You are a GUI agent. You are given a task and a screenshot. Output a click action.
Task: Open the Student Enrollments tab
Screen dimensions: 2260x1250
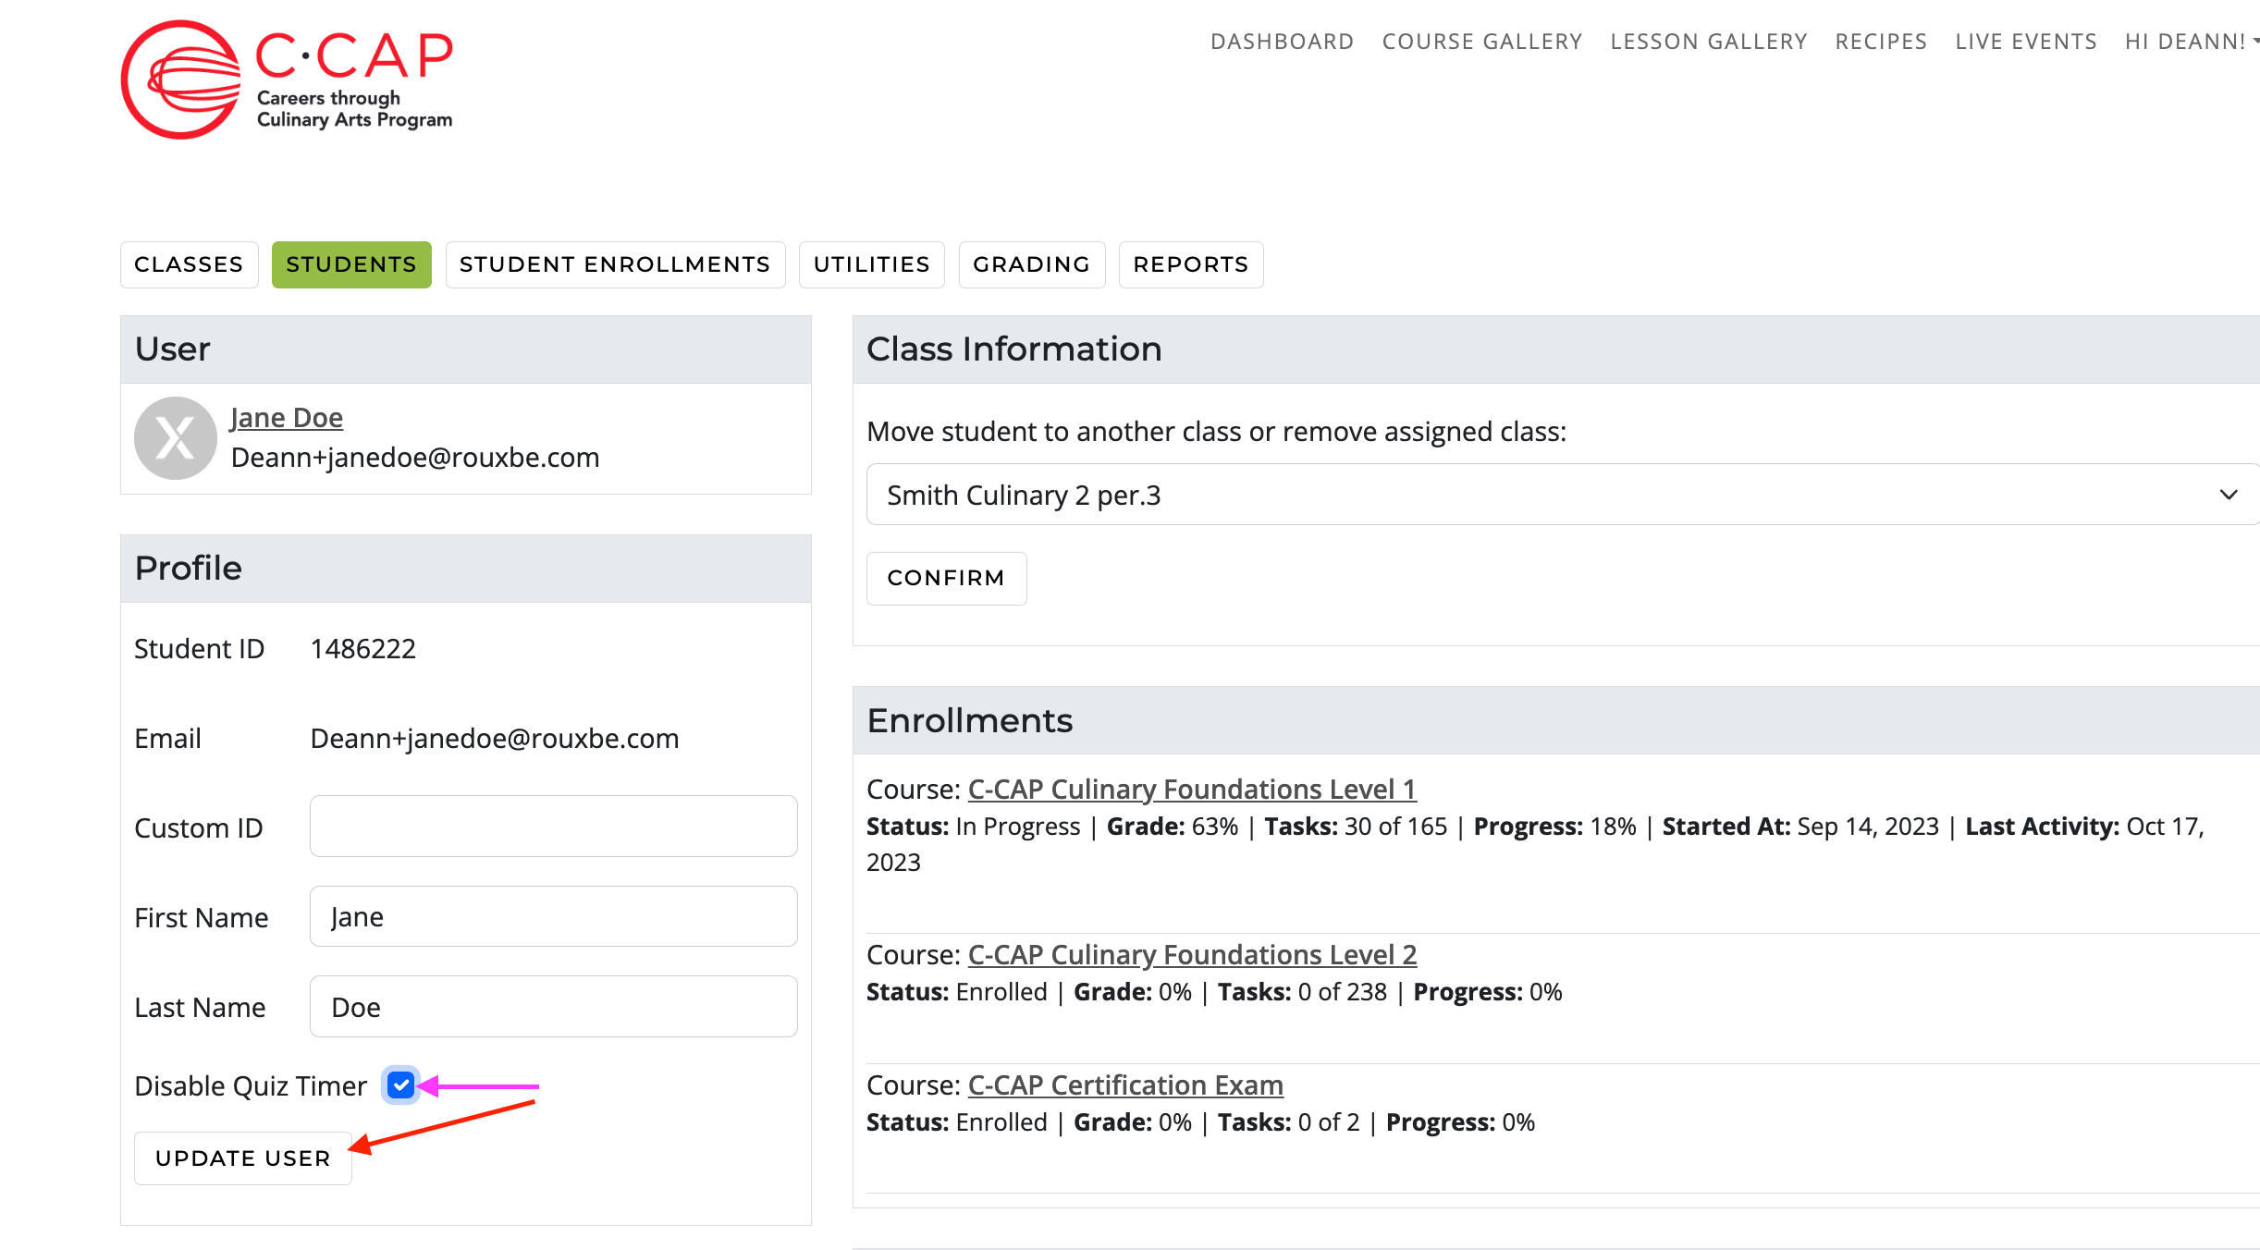pyautogui.click(x=615, y=264)
